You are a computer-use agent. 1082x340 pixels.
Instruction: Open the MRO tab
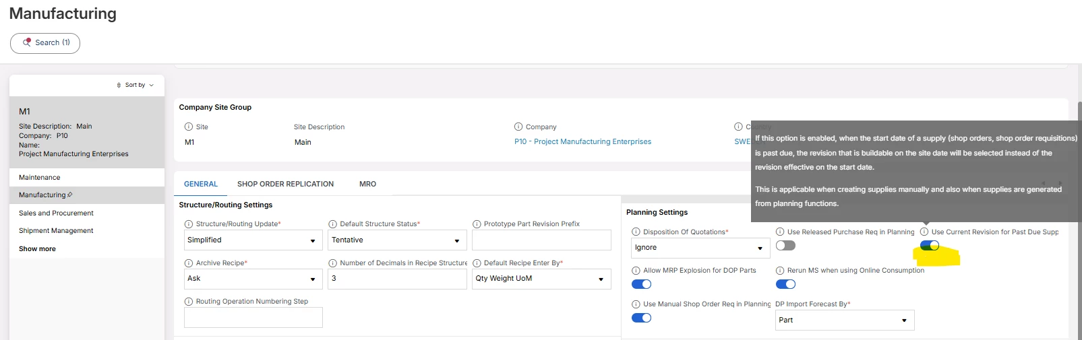point(367,184)
